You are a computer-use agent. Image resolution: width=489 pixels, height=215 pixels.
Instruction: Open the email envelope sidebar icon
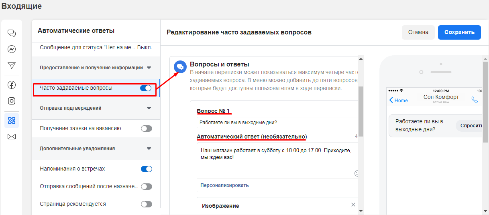pos(12,137)
